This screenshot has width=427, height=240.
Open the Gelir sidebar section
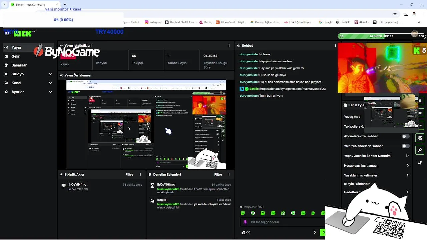[28, 56]
